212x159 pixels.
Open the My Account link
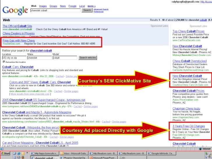pos(206,2)
